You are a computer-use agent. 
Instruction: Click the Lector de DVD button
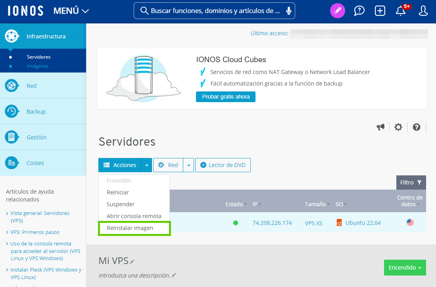point(223,165)
